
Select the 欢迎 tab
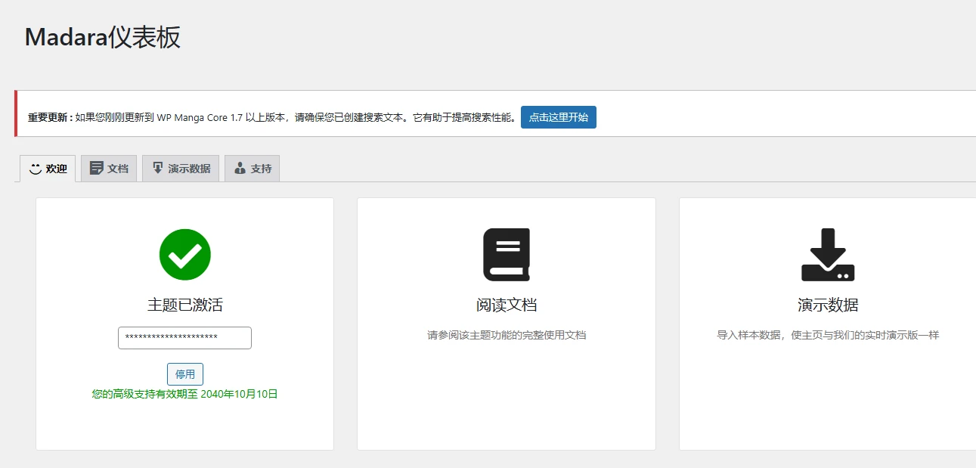pos(46,168)
